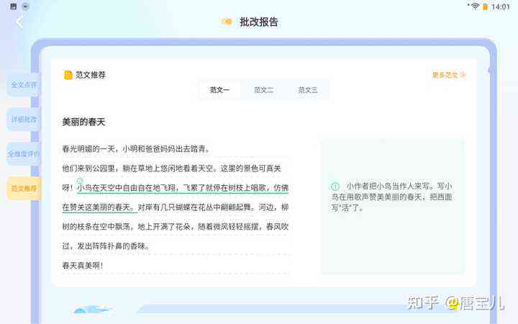Screen dimensions: 518x324
Task: Click the line 过，发出阵阵扑鼻的香味
Action: [105, 246]
